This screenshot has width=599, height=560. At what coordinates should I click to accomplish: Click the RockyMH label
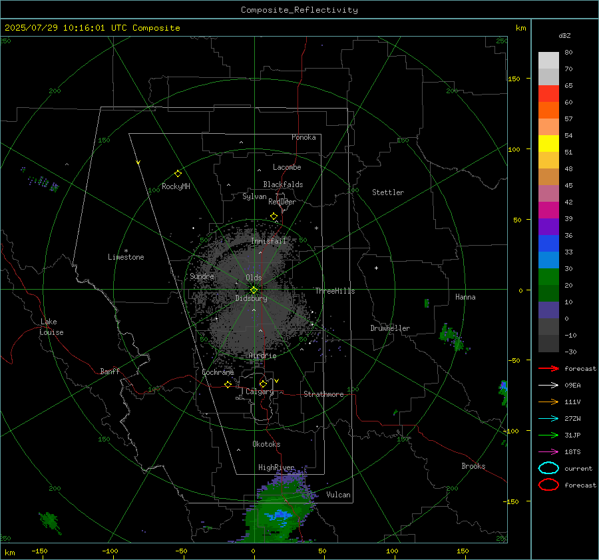coord(176,186)
